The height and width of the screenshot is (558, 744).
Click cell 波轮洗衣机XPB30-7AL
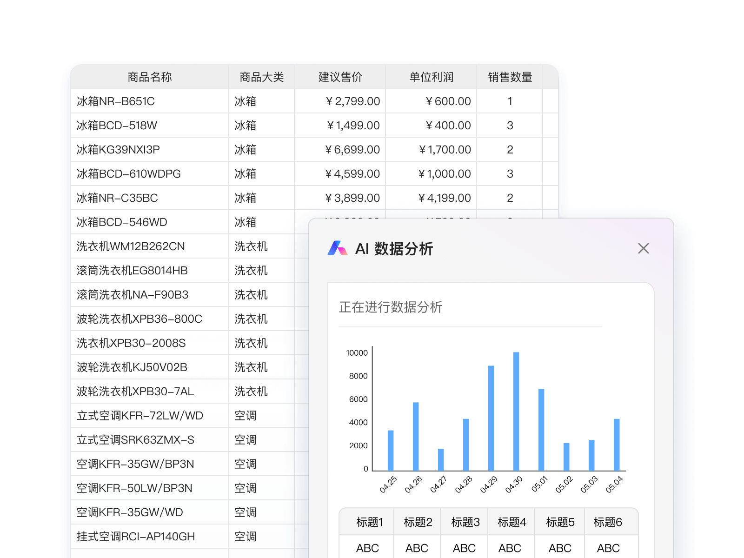click(x=149, y=392)
